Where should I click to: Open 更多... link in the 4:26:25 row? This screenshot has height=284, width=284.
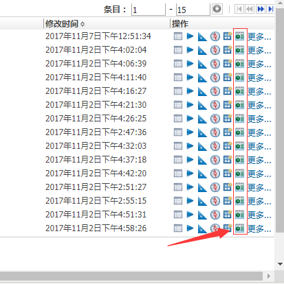[259, 119]
